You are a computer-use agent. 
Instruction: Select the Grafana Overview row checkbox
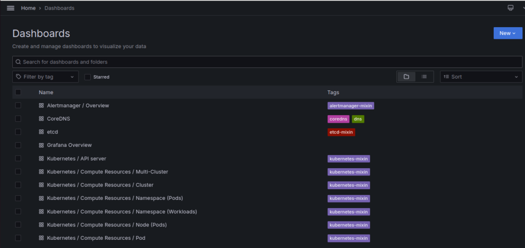point(18,145)
